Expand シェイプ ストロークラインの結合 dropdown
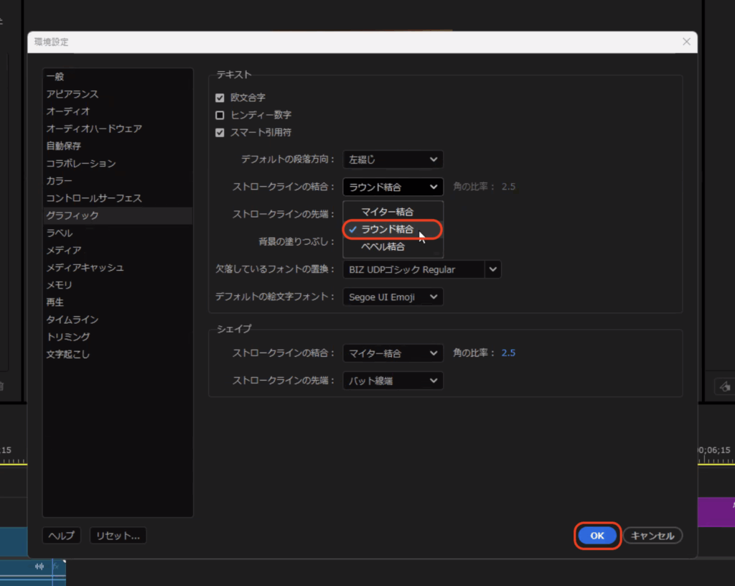 tap(393, 353)
